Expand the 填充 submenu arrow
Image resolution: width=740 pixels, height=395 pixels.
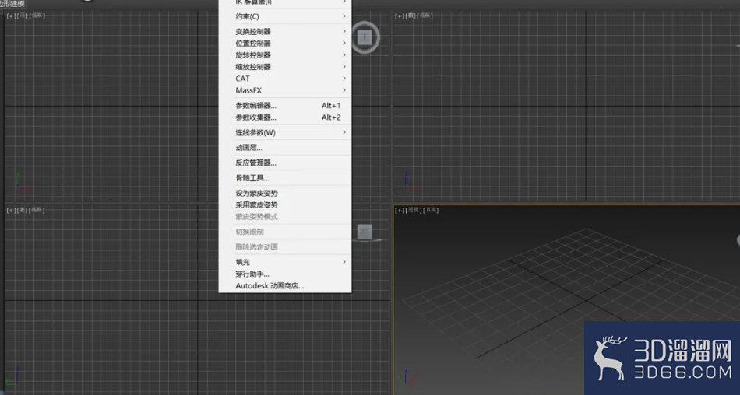[x=344, y=262]
